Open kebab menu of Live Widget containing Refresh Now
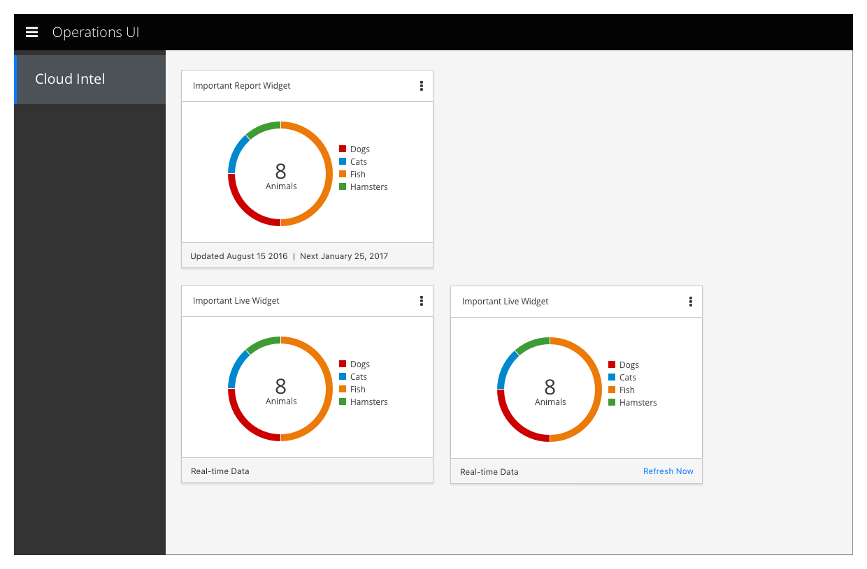This screenshot has height=569, width=867. click(x=690, y=302)
